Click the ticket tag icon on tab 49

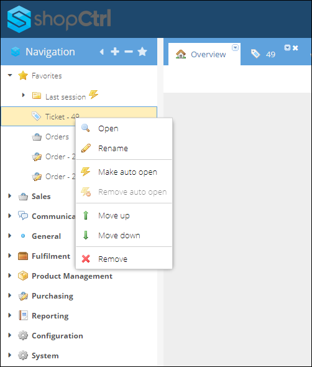(255, 54)
